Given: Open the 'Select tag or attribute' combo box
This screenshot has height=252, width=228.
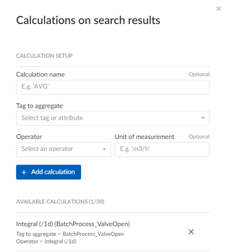Looking at the screenshot, I should (x=113, y=118).
